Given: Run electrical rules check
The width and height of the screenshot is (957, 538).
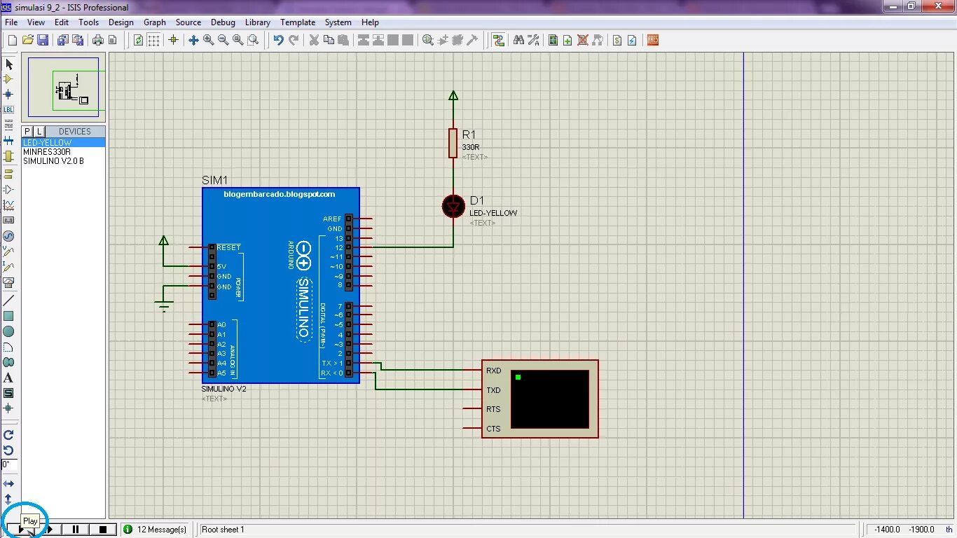Looking at the screenshot, I should tap(632, 40).
